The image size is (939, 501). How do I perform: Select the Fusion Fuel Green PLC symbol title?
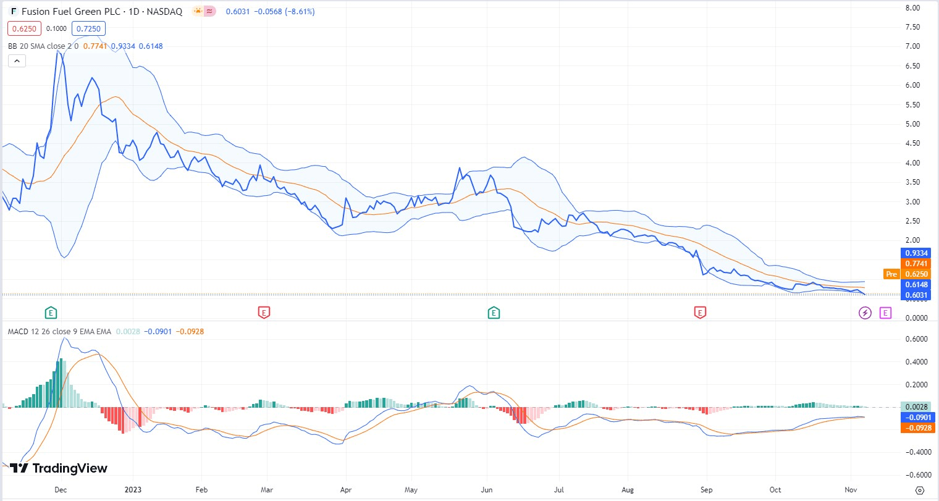102,11
